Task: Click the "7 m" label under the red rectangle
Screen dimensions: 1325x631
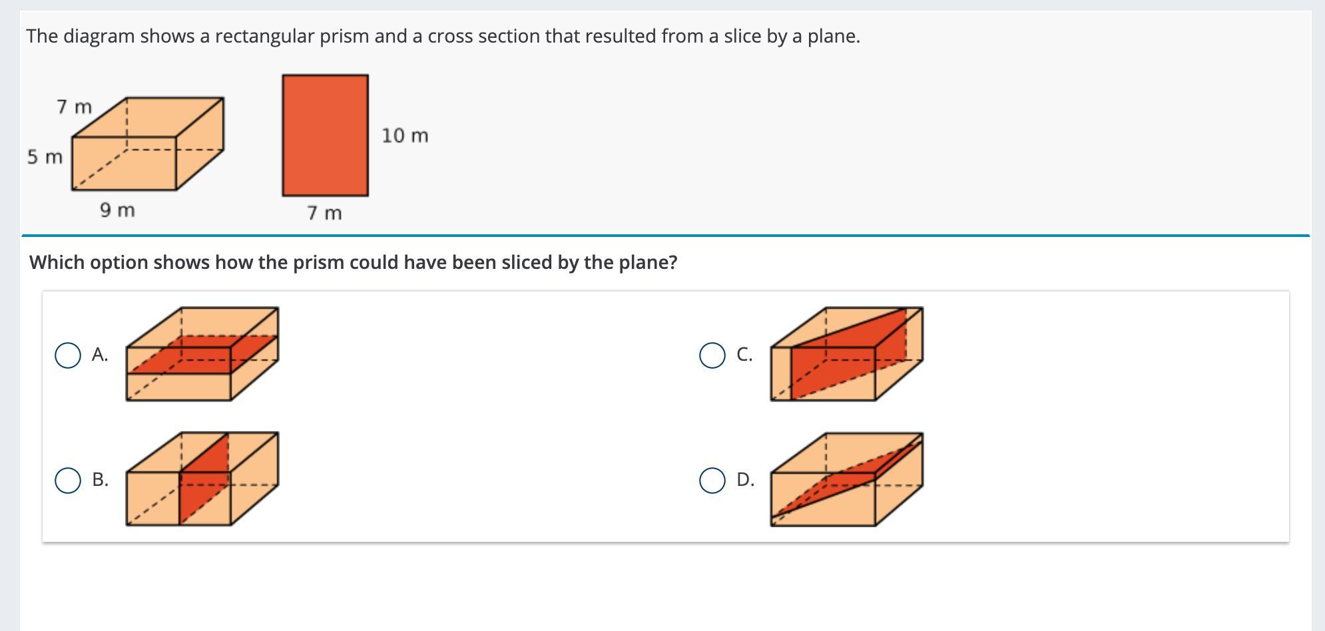Action: point(324,213)
